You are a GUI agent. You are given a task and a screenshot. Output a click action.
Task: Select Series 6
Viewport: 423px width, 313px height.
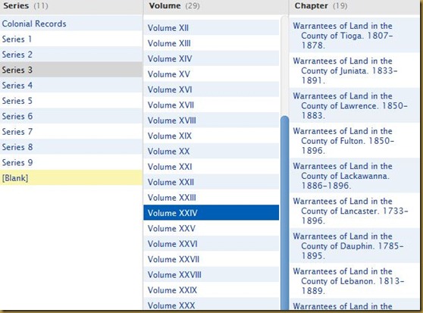pos(71,116)
